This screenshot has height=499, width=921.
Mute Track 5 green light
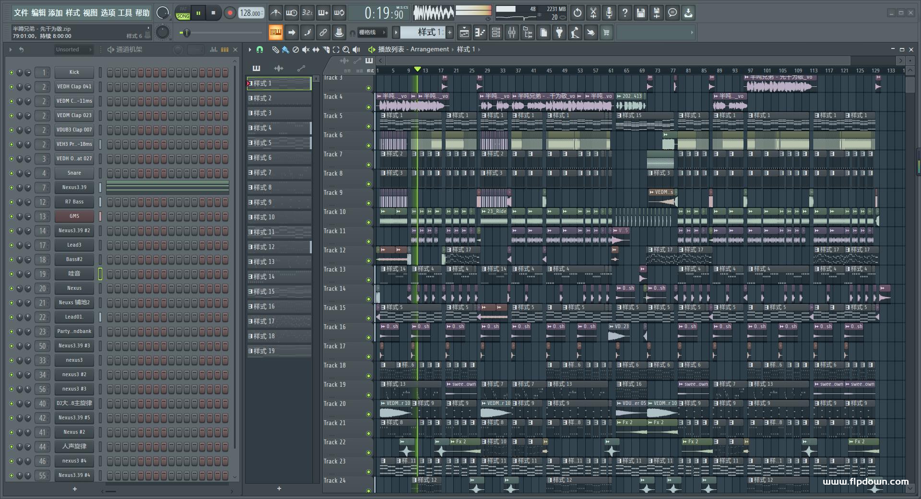[x=368, y=127]
